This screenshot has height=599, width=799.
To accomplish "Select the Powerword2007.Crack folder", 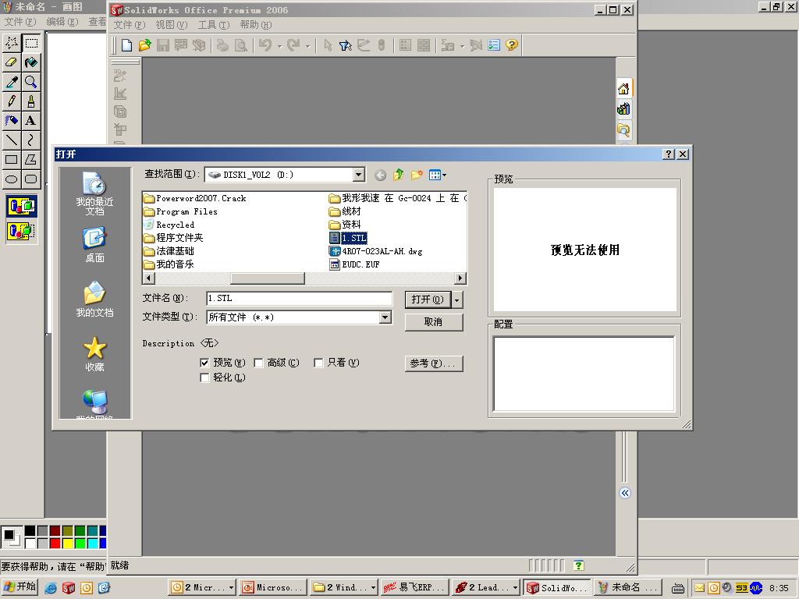I will 195,198.
